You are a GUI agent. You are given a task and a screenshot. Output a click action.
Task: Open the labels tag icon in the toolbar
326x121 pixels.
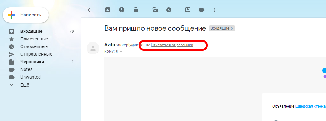[x=202, y=10]
